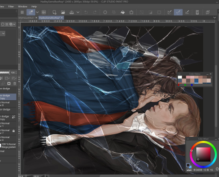Click the Invert selected area icon
Image resolution: width=219 pixels, height=177 pixels.
pyautogui.click(x=150, y=12)
